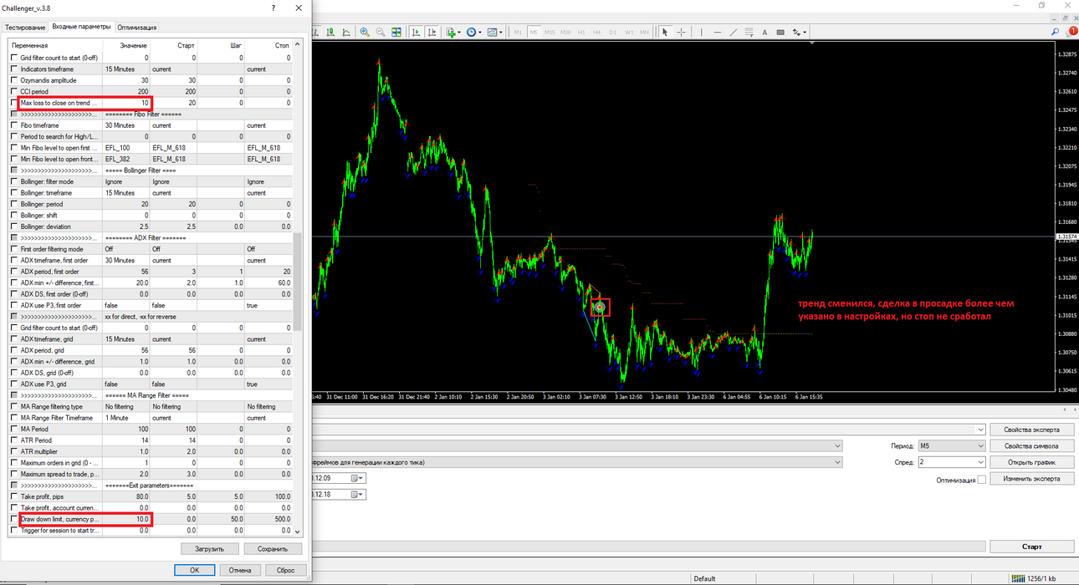Image resolution: width=1079 pixels, height=585 pixels.
Task: Click the 'Сохранить' button
Action: (274, 549)
